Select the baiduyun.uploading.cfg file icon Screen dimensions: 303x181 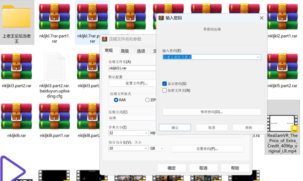click(55, 67)
